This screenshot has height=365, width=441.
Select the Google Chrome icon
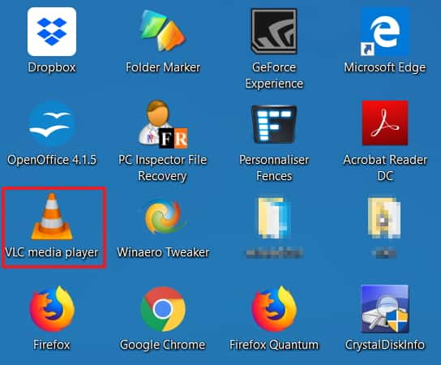pyautogui.click(x=163, y=309)
